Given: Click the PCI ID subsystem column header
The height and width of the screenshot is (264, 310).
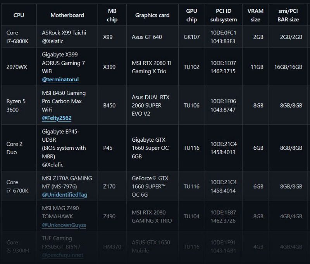Looking at the screenshot, I should tap(224, 15).
